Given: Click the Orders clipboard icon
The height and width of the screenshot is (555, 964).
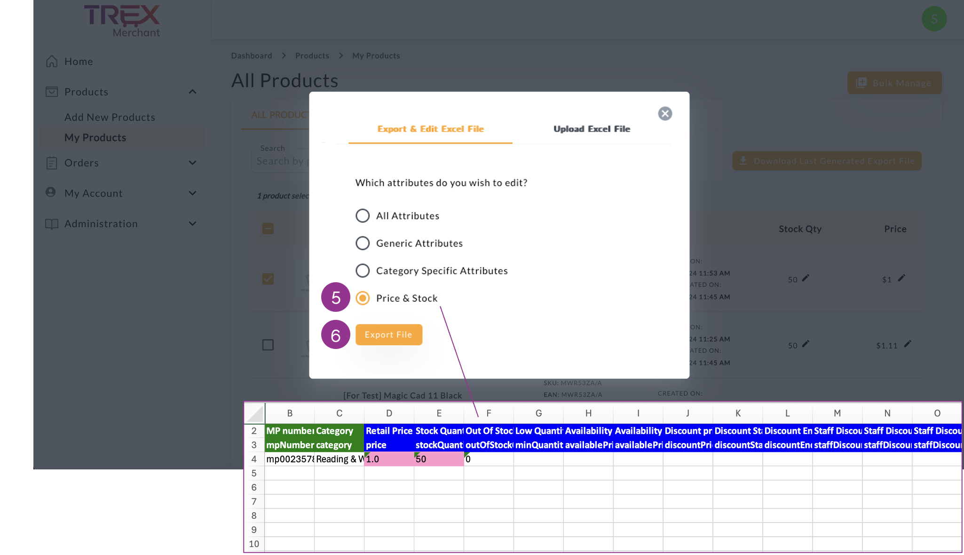Looking at the screenshot, I should click(x=52, y=163).
